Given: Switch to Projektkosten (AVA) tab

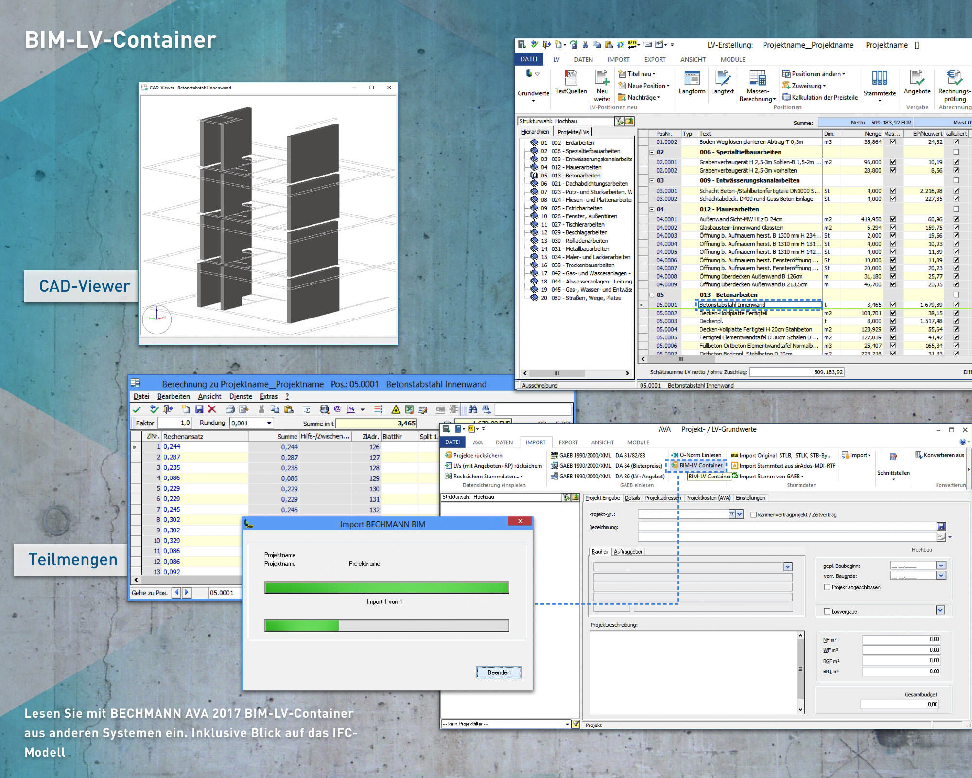Looking at the screenshot, I should (708, 498).
